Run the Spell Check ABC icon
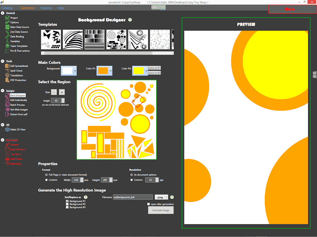The width and height of the screenshot is (317, 237). pos(7,71)
